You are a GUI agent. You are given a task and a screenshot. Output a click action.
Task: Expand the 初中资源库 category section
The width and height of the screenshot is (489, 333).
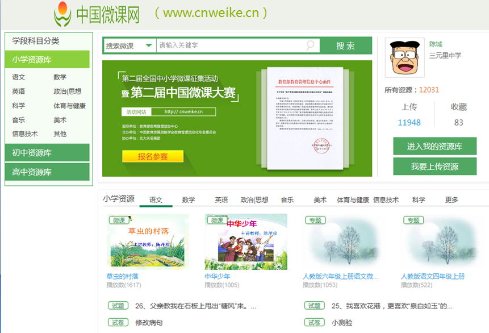(x=48, y=153)
